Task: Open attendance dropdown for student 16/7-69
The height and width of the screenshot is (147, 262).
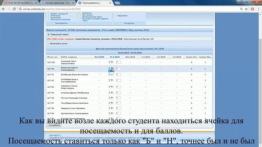Action: 111,114
